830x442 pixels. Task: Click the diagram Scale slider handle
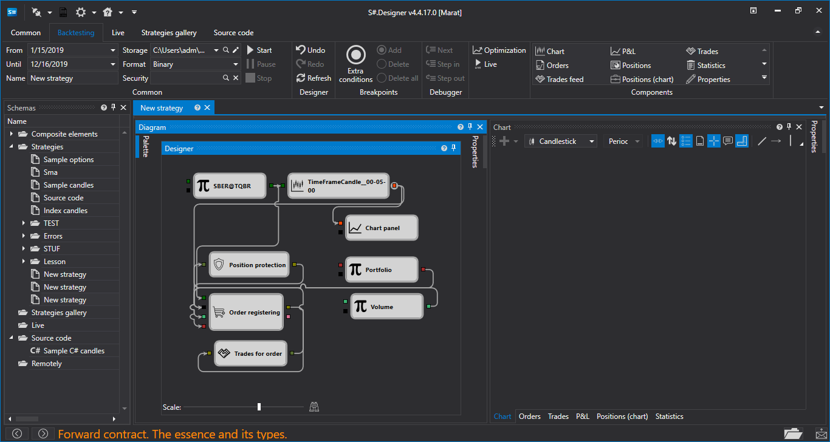tap(259, 407)
